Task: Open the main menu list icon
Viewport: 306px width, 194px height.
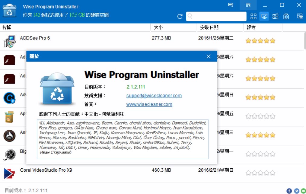Action: 248,5
